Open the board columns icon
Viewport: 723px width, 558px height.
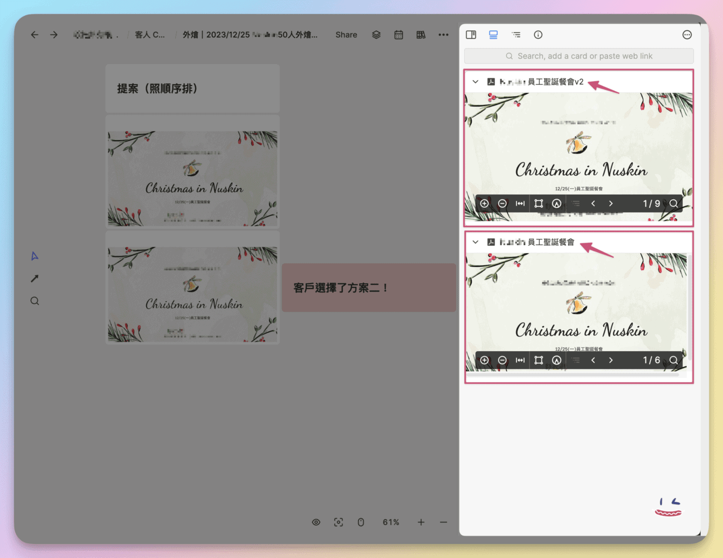421,35
